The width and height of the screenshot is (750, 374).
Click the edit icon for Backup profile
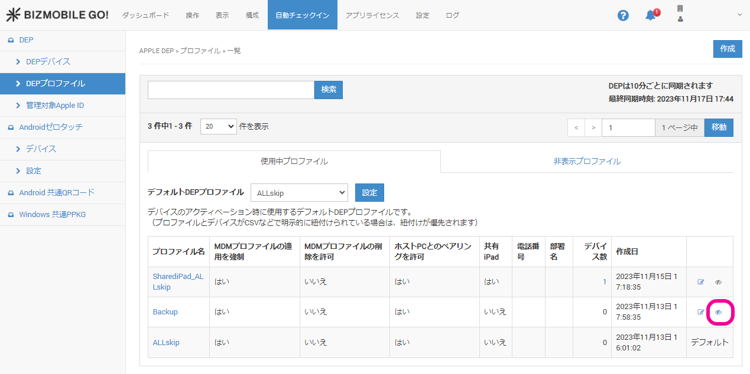pyautogui.click(x=701, y=312)
